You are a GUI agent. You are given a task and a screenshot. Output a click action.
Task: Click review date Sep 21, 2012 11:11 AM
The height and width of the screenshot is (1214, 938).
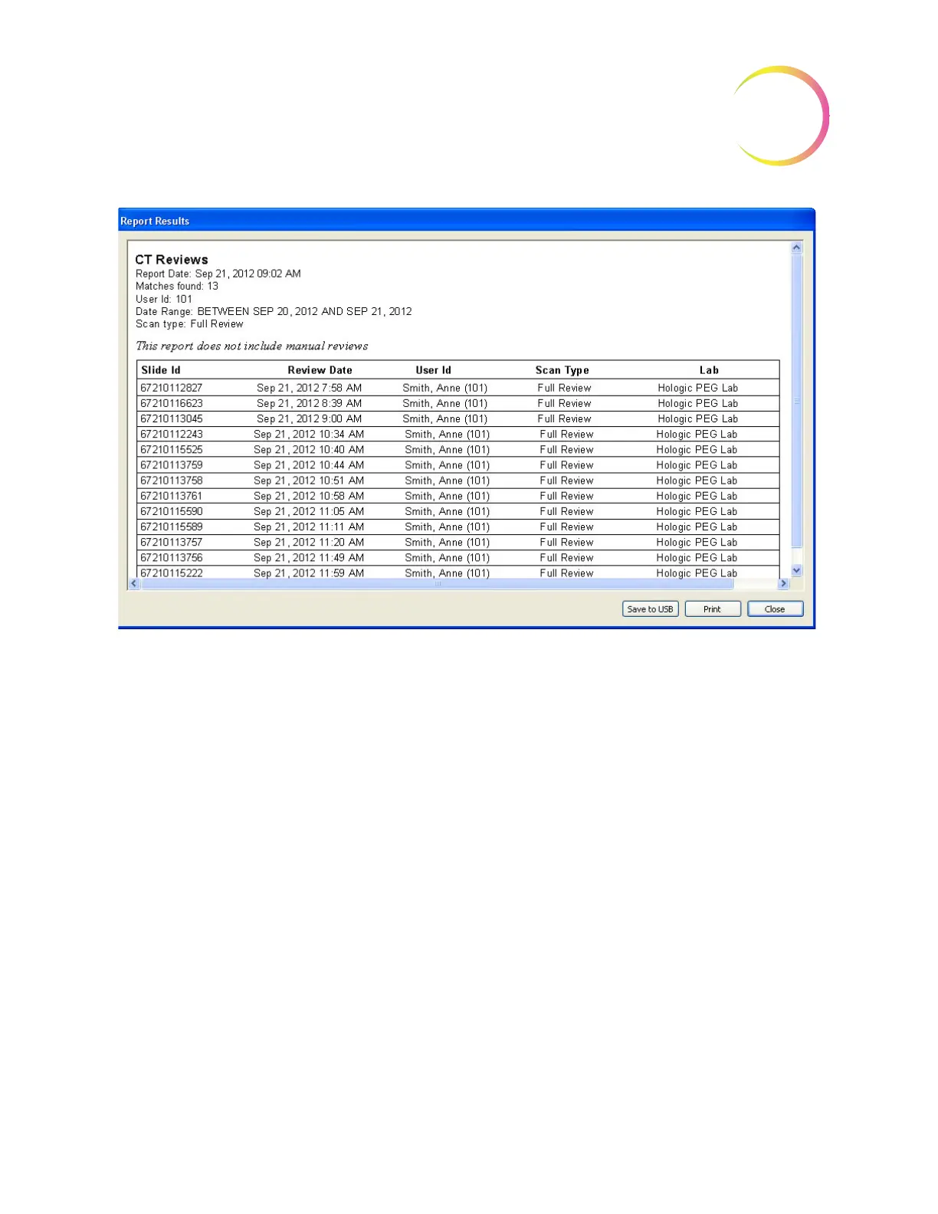[309, 527]
